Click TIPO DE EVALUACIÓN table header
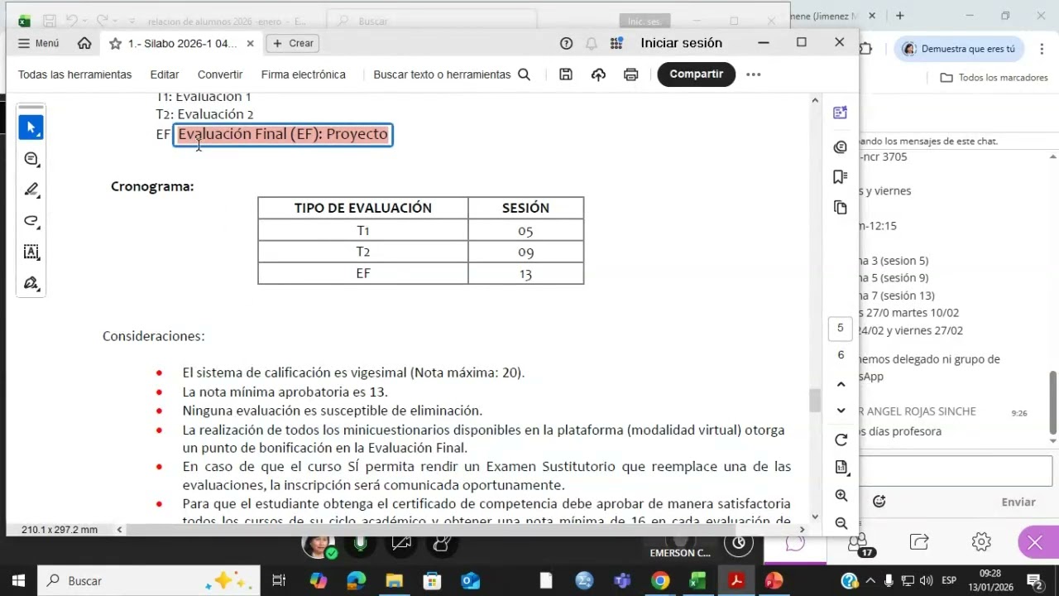This screenshot has width=1059, height=596. coord(363,208)
